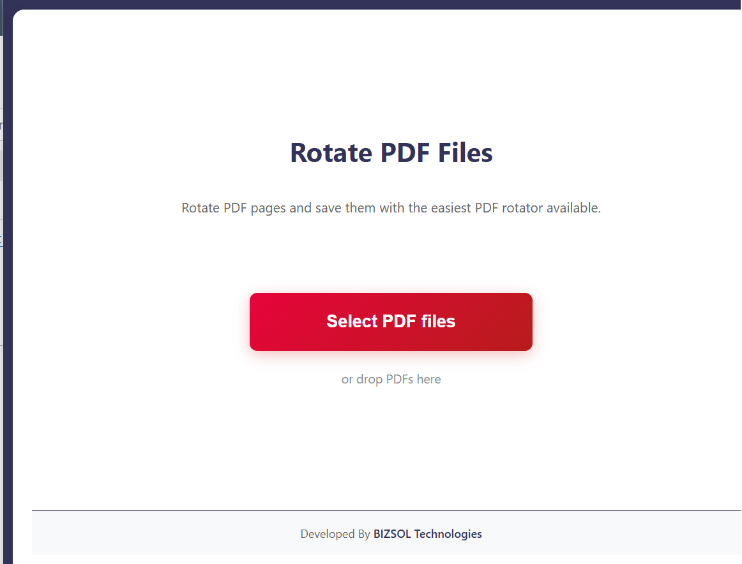Click the word "Technologies" in the footer
The width and height of the screenshot is (742, 564).
tap(448, 534)
